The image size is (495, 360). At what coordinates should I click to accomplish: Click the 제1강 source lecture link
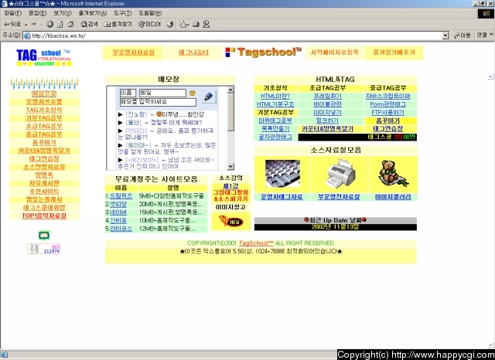[230, 186]
